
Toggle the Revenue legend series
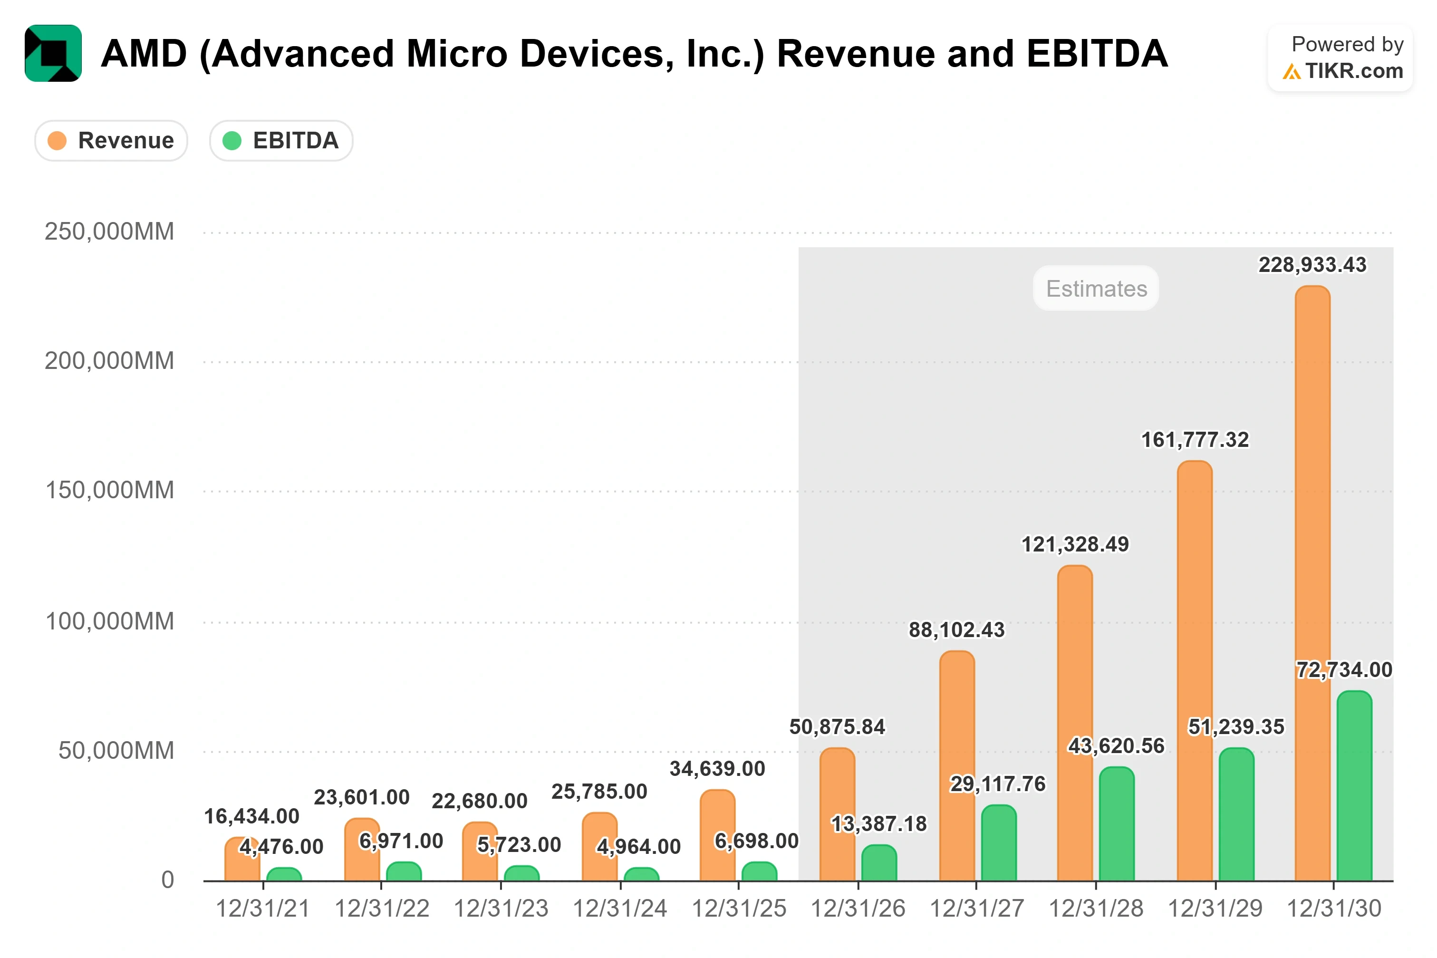coord(111,141)
